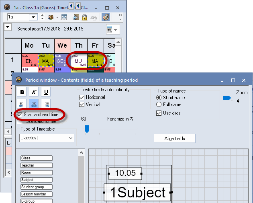This screenshot has width=253, height=203.
Task: Toggle the Use alias checkbox
Action: tap(159, 113)
